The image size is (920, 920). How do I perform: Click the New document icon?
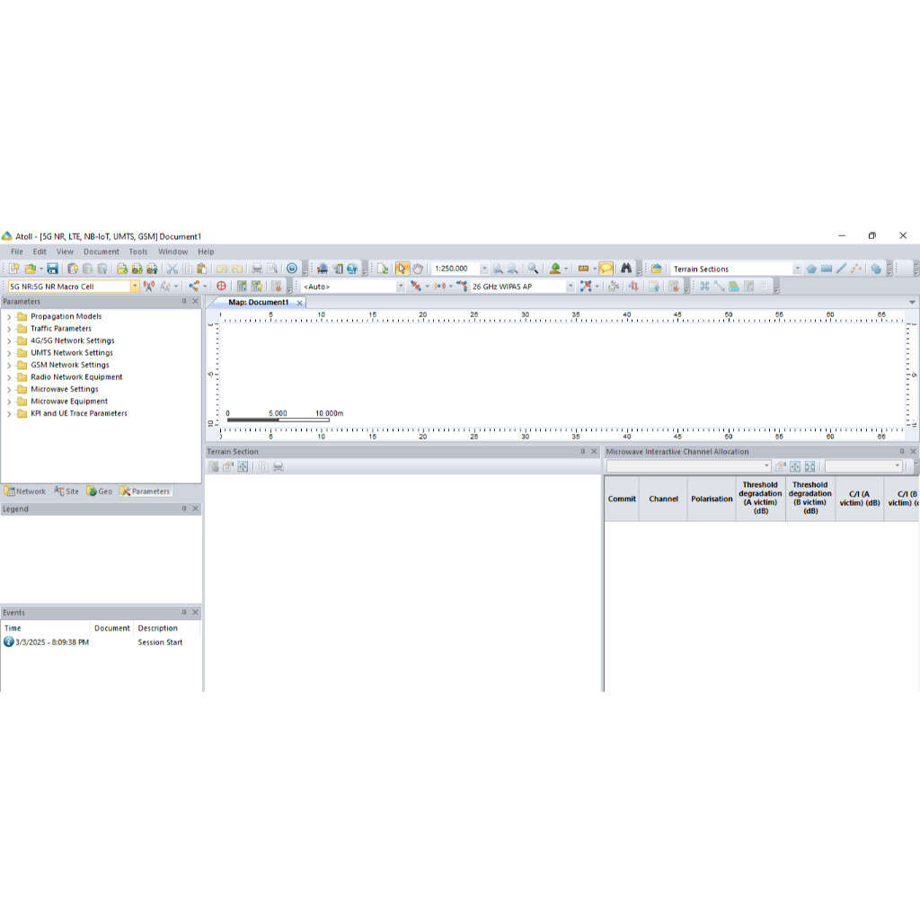14,269
